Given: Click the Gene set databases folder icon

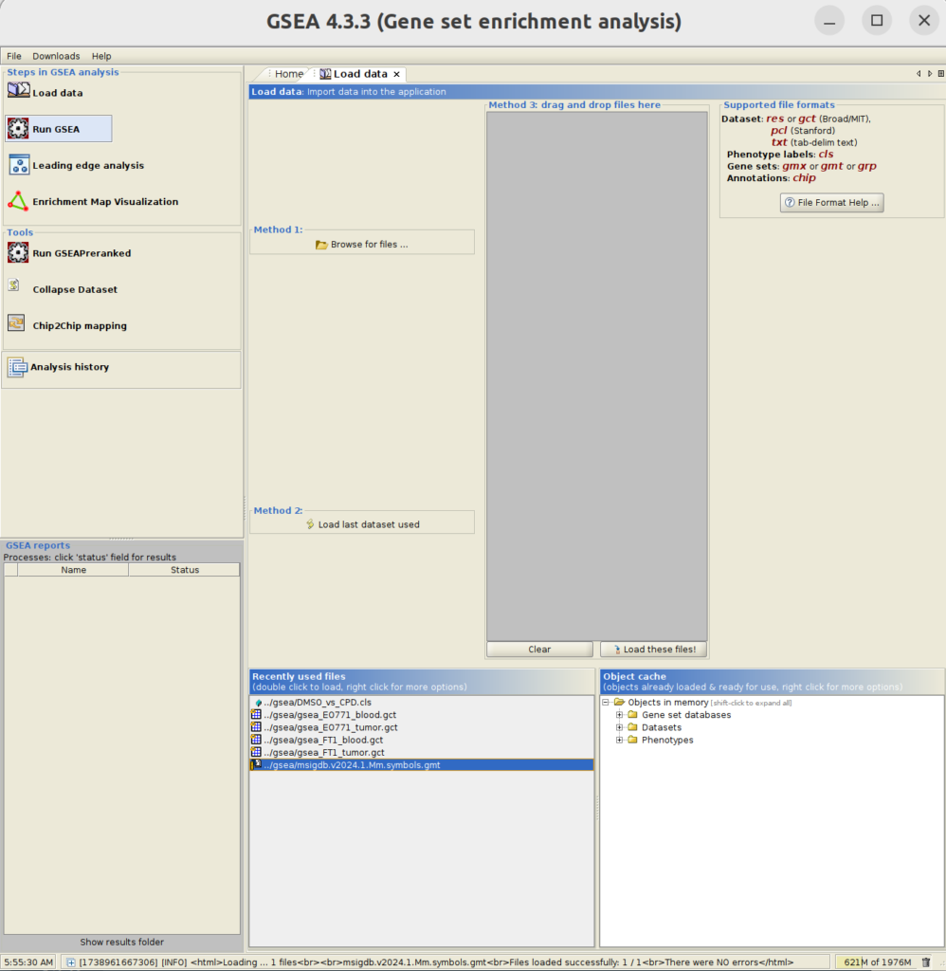Looking at the screenshot, I should [x=633, y=714].
